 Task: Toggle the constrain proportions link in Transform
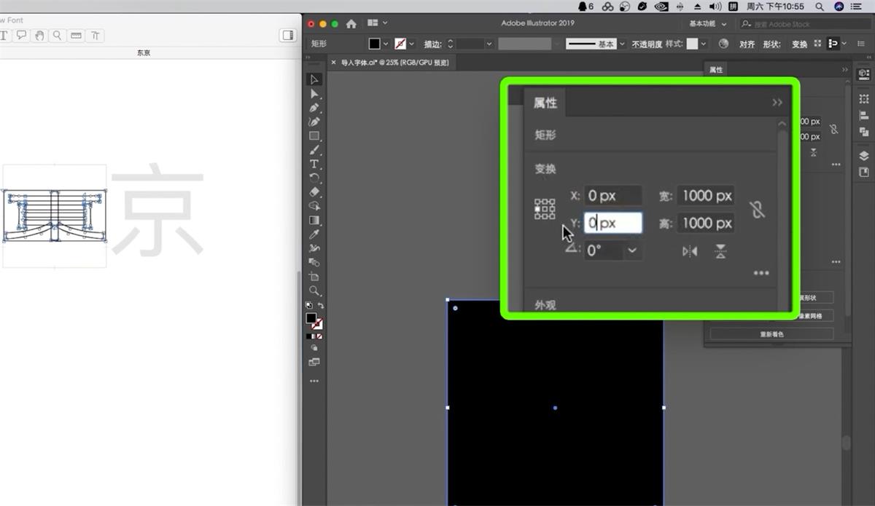pos(757,210)
